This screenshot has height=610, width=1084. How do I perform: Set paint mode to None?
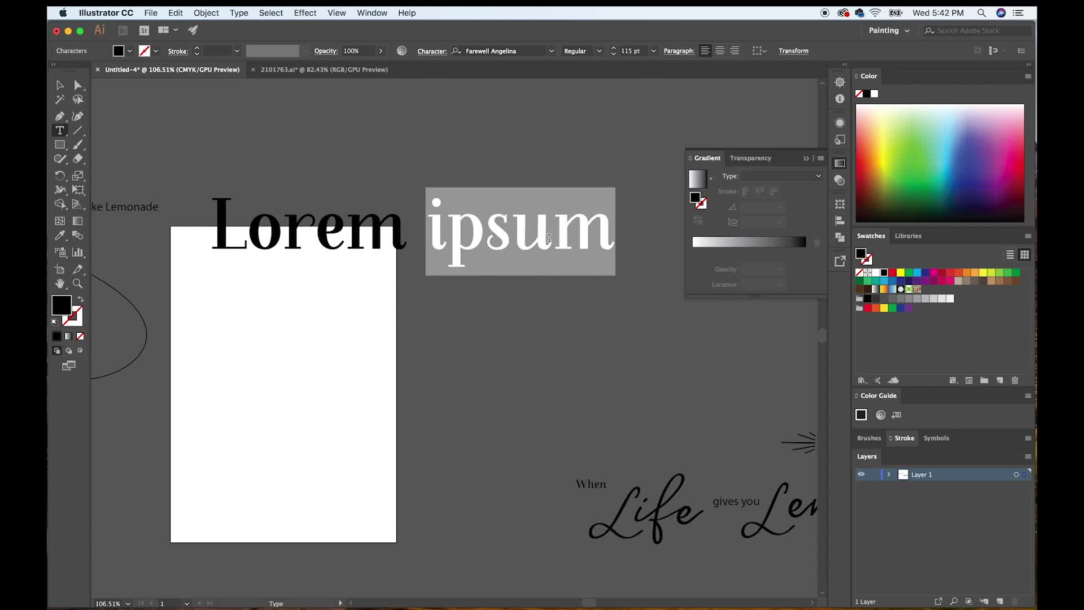tap(80, 337)
